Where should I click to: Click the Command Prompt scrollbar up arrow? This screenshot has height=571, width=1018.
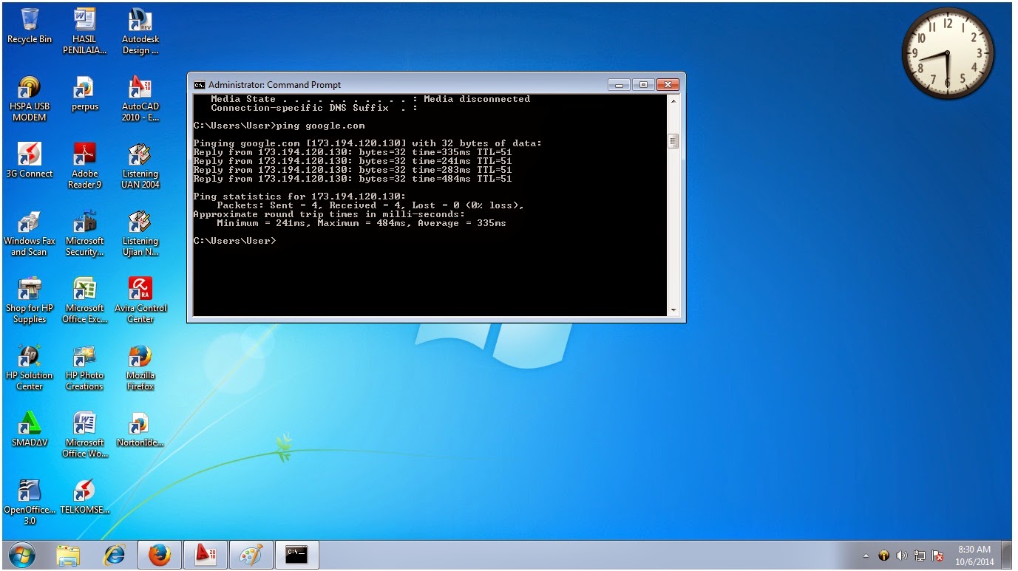673,100
